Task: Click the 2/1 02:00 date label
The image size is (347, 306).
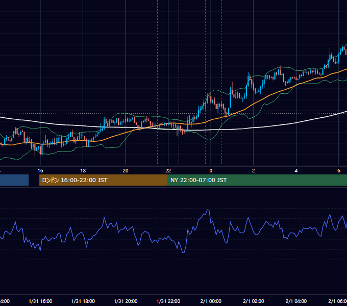Action: (x=254, y=301)
